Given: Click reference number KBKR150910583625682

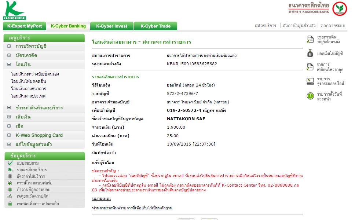Looking at the screenshot, I should (192, 64).
